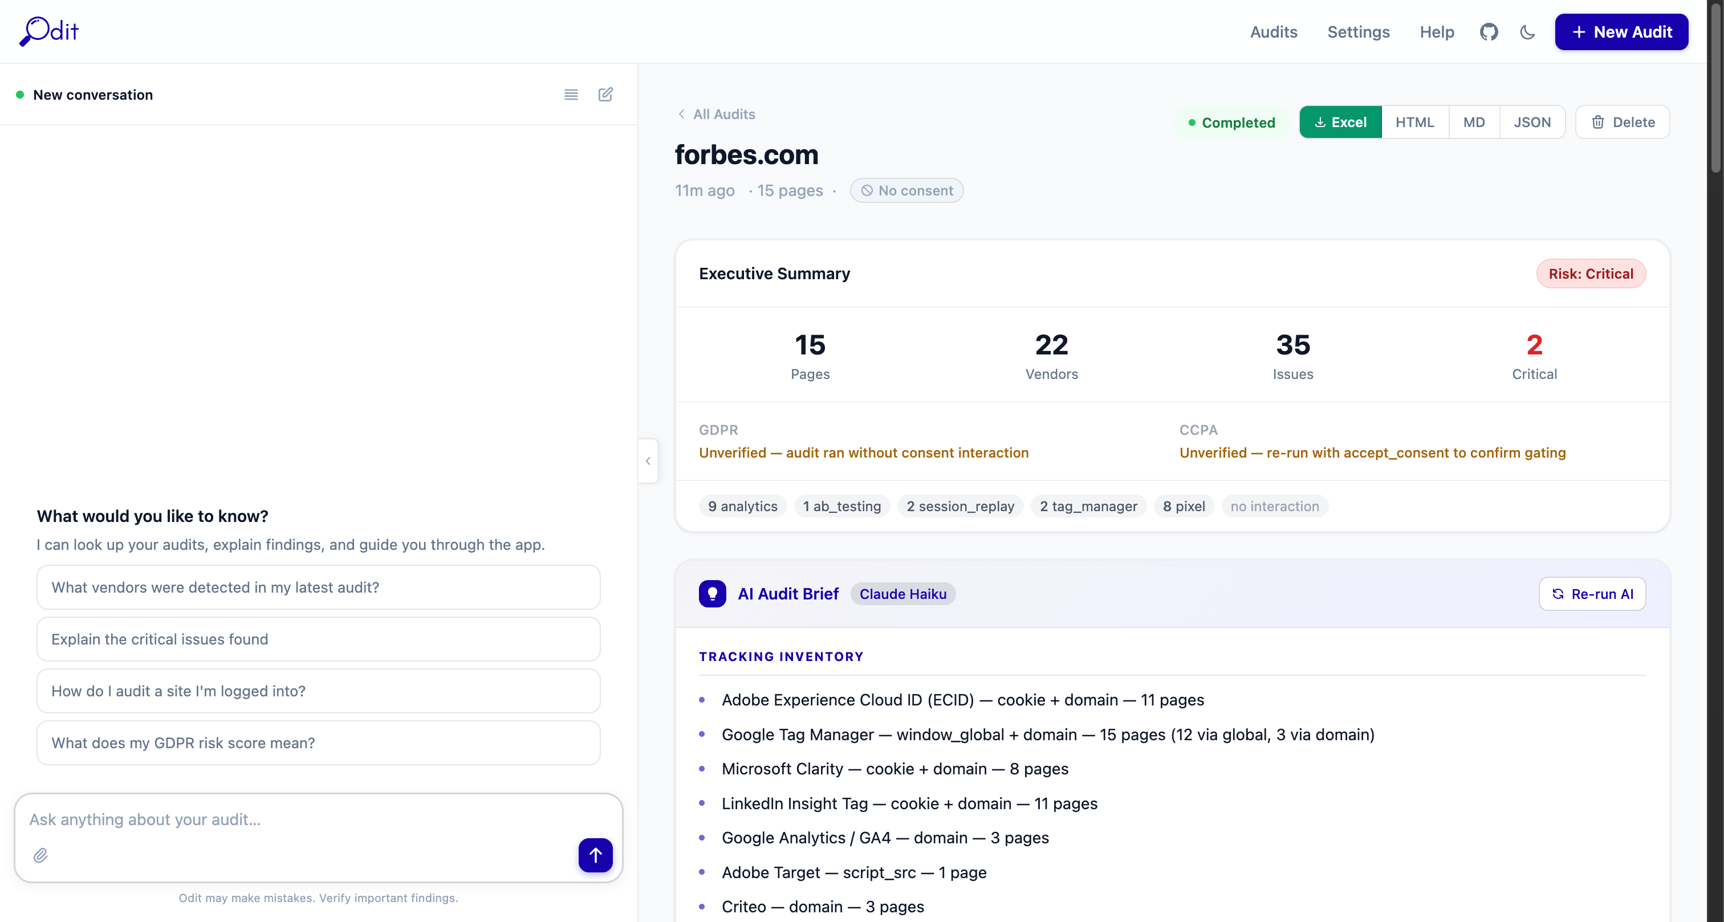The height and width of the screenshot is (922, 1724).
Task: Select the Claude Haiku model badge
Action: pyautogui.click(x=902, y=593)
